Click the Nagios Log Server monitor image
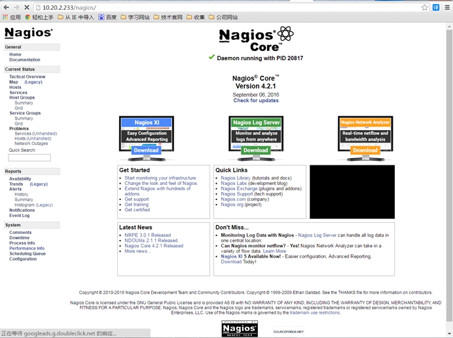 [x=256, y=138]
